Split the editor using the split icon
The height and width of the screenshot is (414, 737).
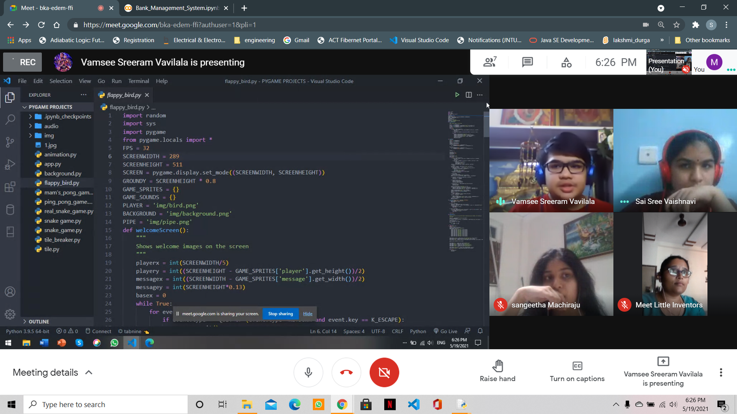[468, 94]
